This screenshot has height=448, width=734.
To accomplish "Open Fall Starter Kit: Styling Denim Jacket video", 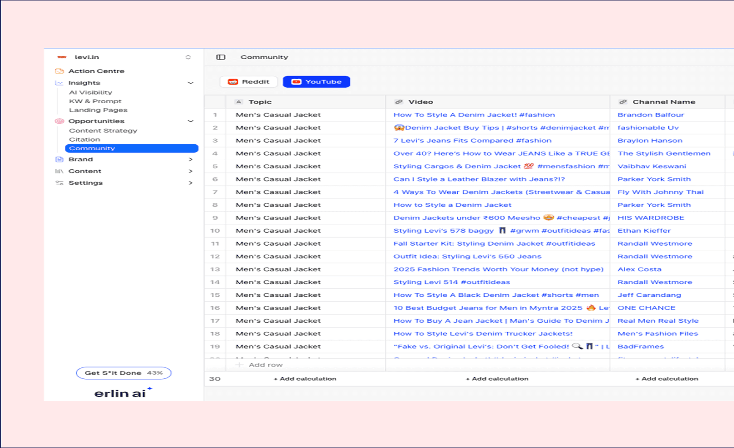I will tap(494, 243).
